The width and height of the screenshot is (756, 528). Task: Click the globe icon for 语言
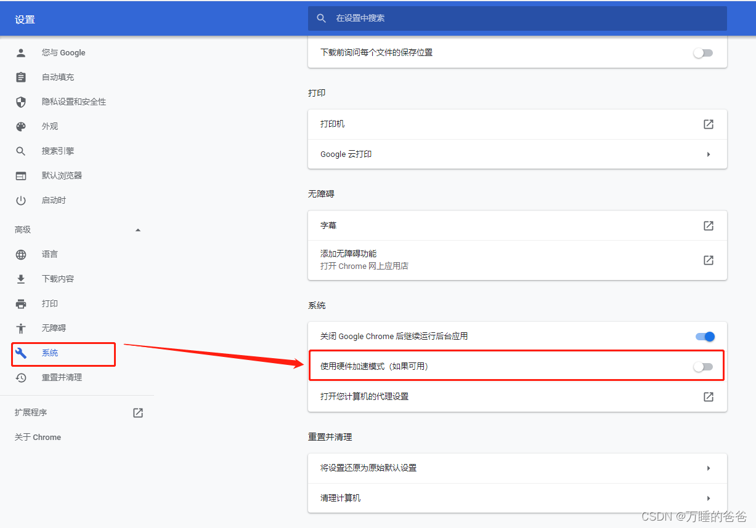(x=21, y=255)
